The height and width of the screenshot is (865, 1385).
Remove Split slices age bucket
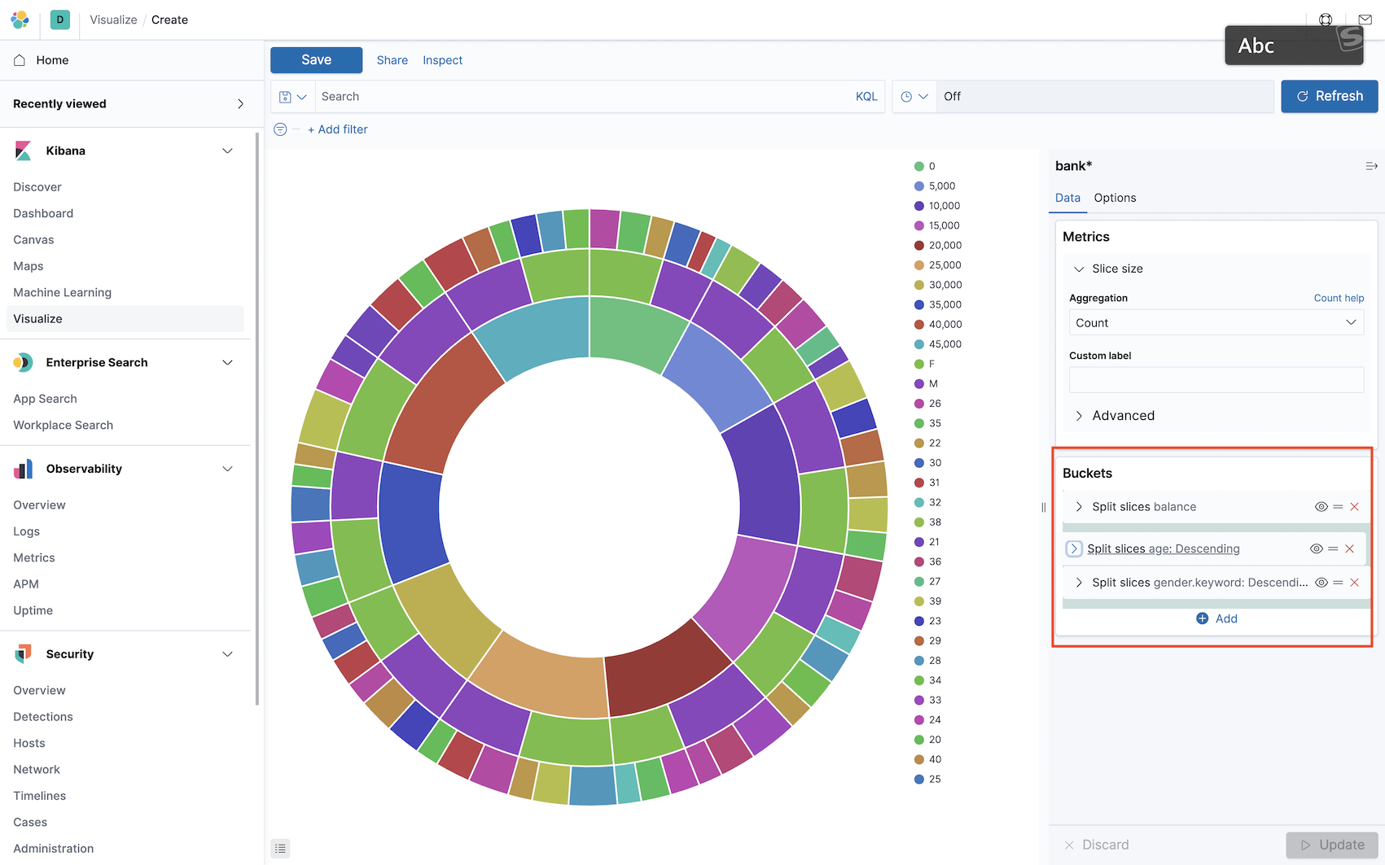(1350, 548)
